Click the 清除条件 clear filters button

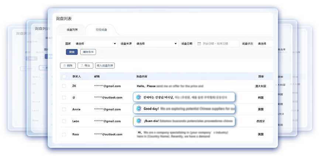tap(88, 52)
